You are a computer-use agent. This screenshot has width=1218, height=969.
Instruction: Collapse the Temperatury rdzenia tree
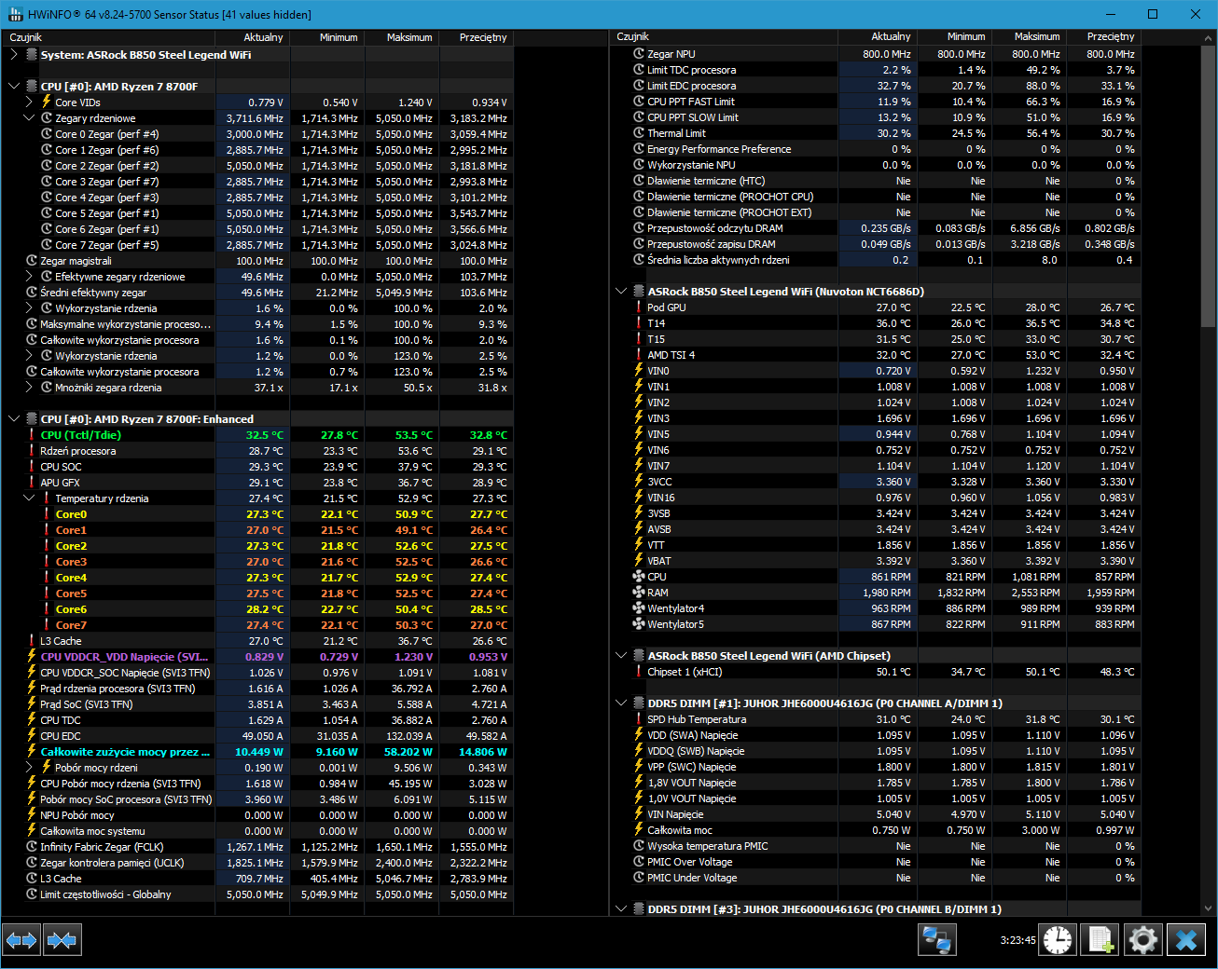[29, 498]
